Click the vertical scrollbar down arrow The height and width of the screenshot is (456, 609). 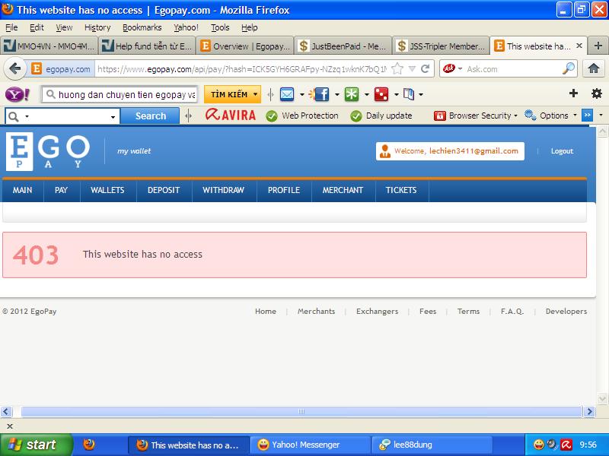click(x=602, y=398)
